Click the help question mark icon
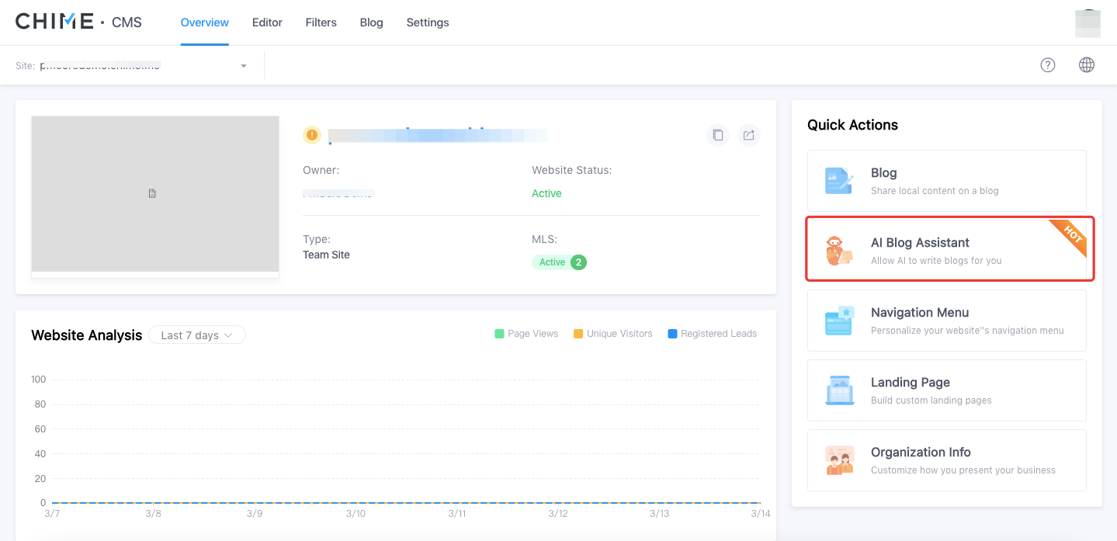 point(1047,65)
